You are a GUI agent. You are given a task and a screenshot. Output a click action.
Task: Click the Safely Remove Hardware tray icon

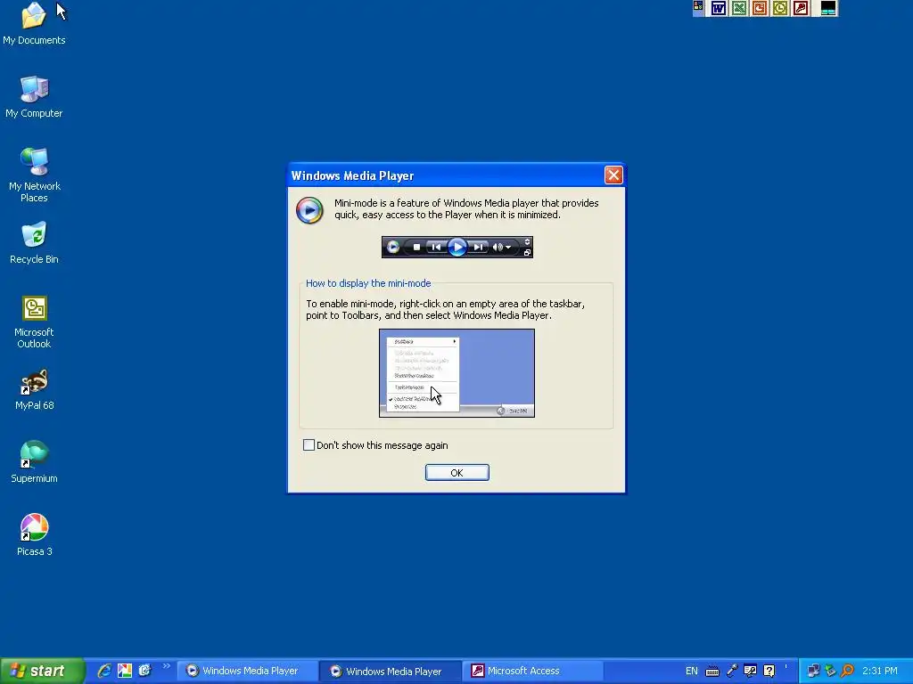[830, 671]
